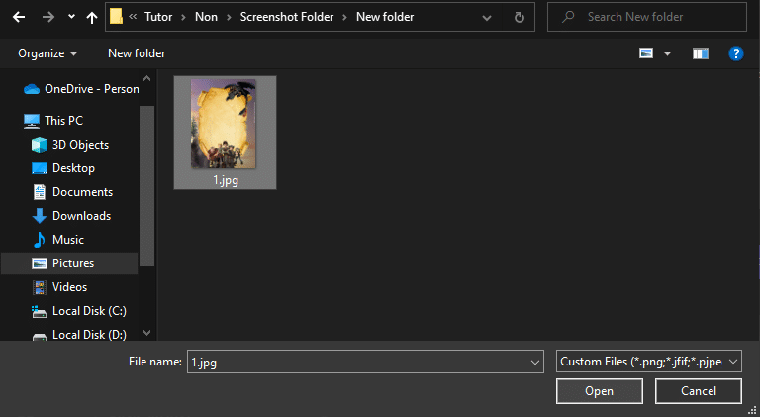760x417 pixels.
Task: Toggle the preview pane icon
Action: point(701,53)
